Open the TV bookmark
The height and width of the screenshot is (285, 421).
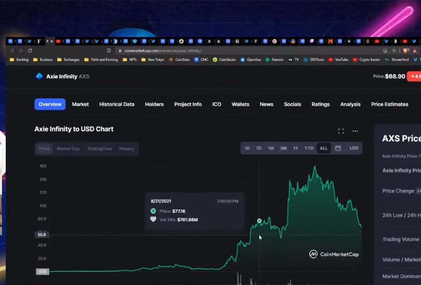click(x=293, y=60)
